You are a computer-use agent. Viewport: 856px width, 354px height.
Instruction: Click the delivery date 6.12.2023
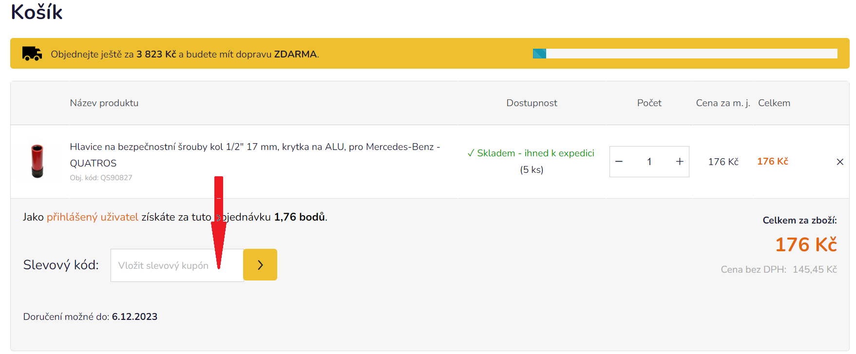point(134,317)
